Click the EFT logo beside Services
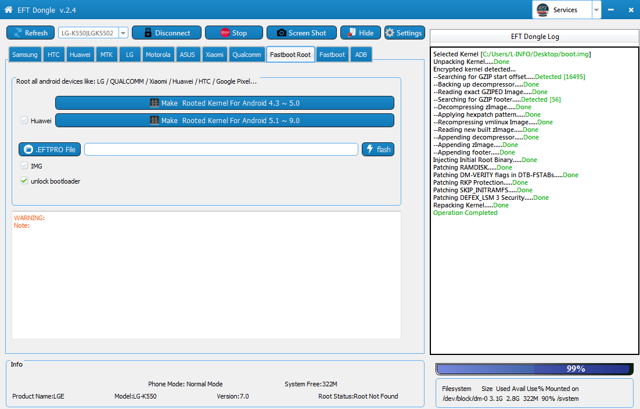Viewport: 640px width, 409px height. 542,9
